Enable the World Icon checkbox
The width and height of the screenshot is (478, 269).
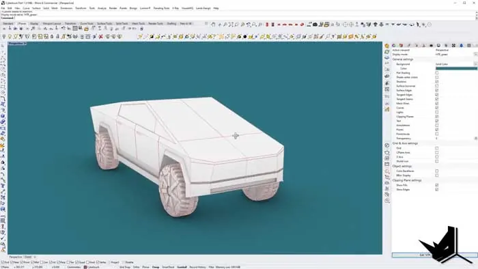(x=437, y=161)
